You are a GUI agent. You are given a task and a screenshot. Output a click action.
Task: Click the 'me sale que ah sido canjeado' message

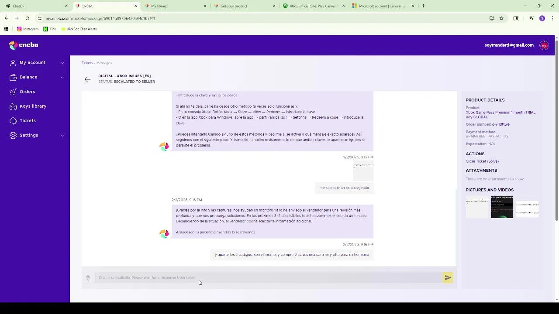[x=344, y=188]
